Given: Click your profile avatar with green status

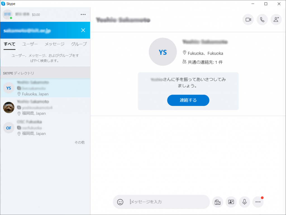Looking at the screenshot, I should [x=7, y=15].
